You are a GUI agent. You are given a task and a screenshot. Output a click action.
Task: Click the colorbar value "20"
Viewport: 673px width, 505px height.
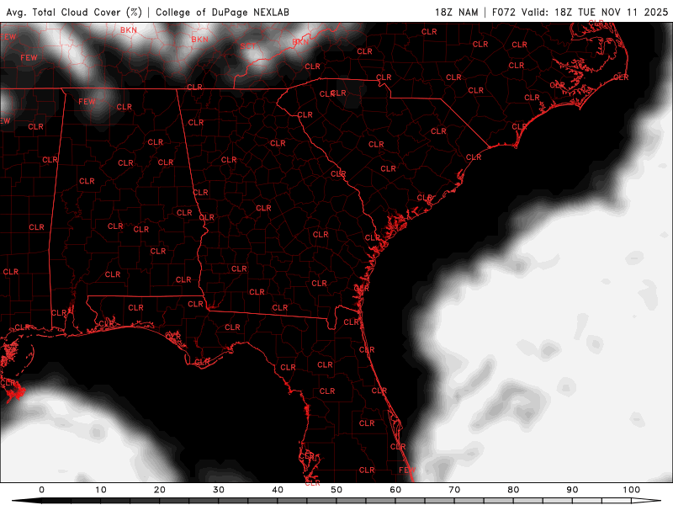click(160, 490)
